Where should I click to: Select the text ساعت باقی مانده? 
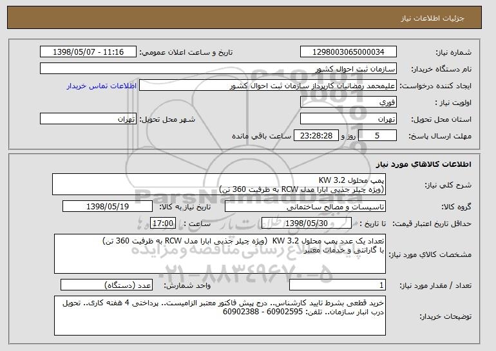[262, 136]
